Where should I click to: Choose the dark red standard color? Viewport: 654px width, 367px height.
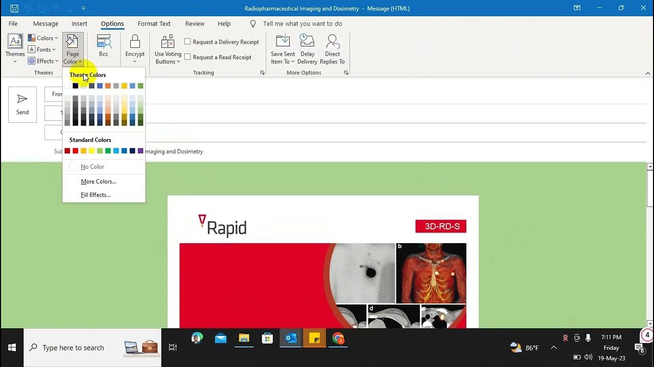pos(67,151)
